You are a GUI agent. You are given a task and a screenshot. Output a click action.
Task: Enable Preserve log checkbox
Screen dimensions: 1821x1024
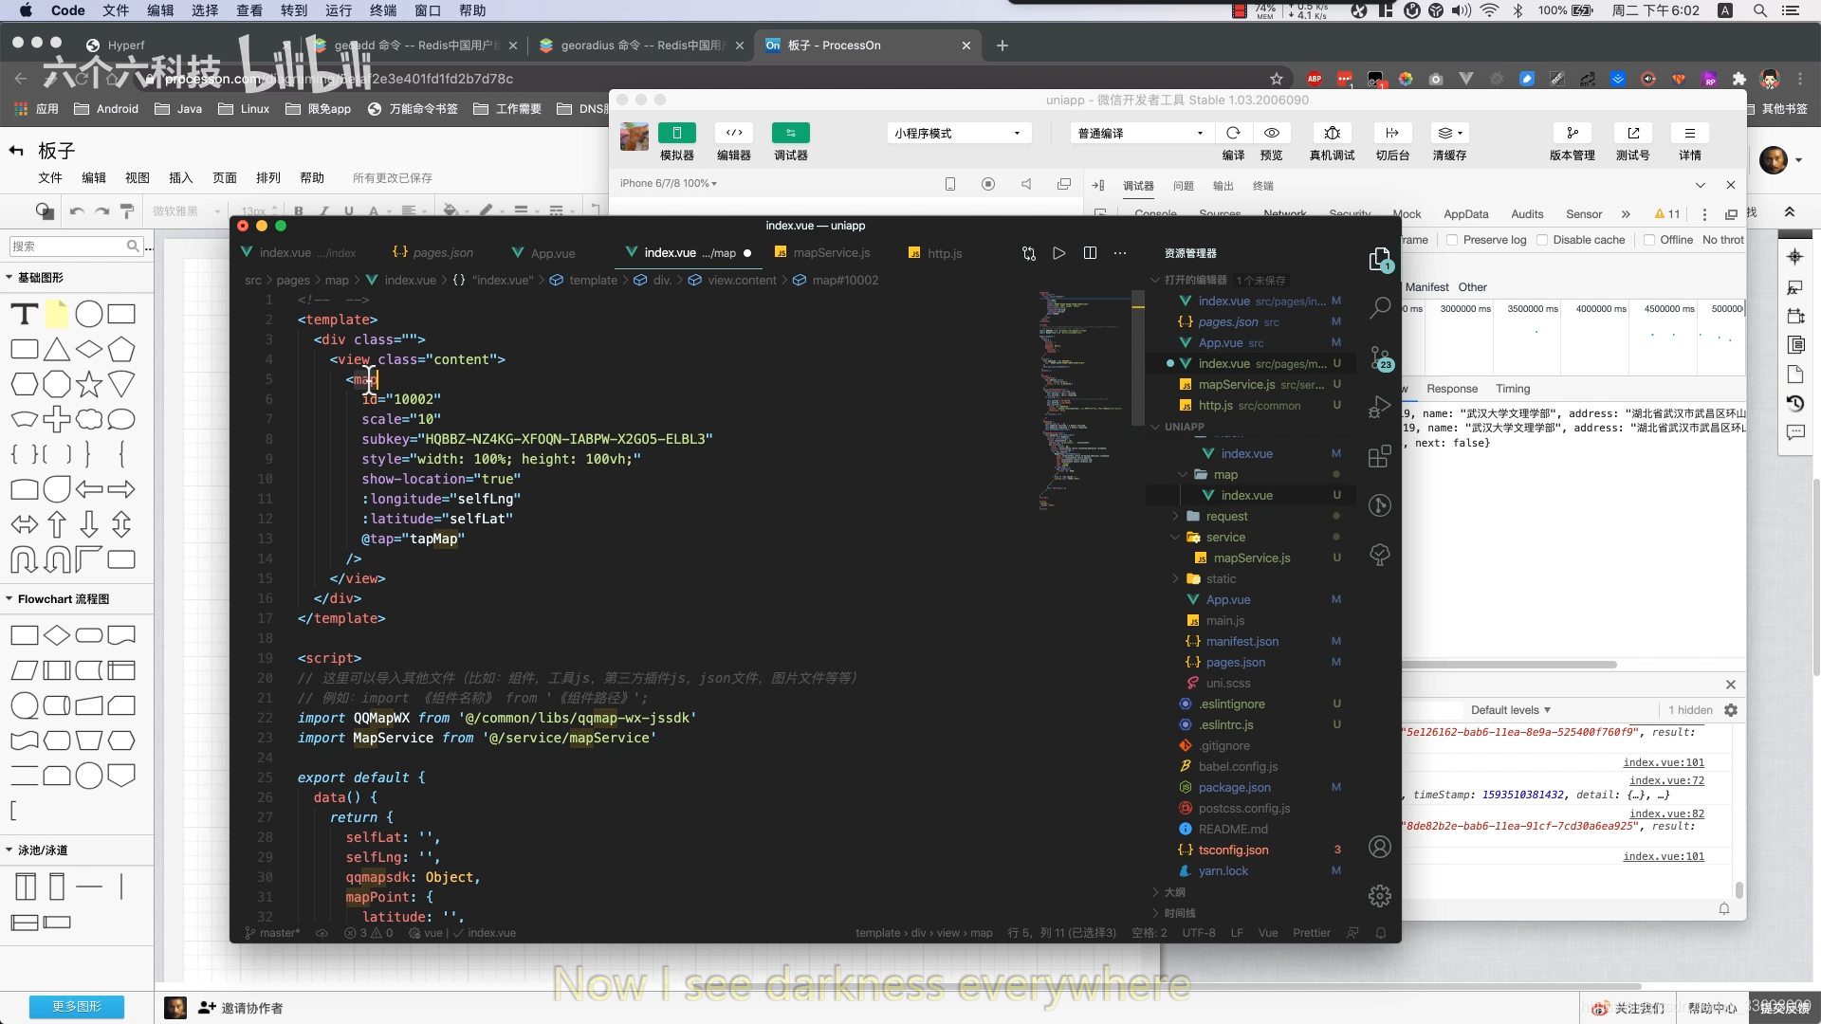tap(1452, 240)
